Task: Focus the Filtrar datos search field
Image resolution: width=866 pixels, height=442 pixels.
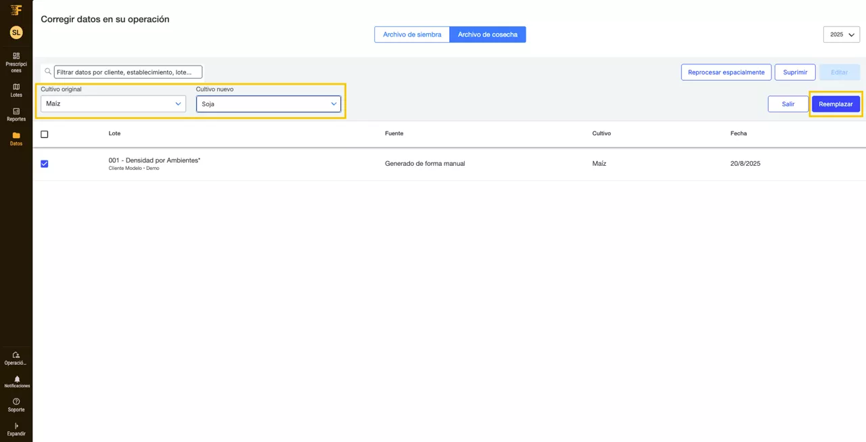Action: pyautogui.click(x=128, y=72)
